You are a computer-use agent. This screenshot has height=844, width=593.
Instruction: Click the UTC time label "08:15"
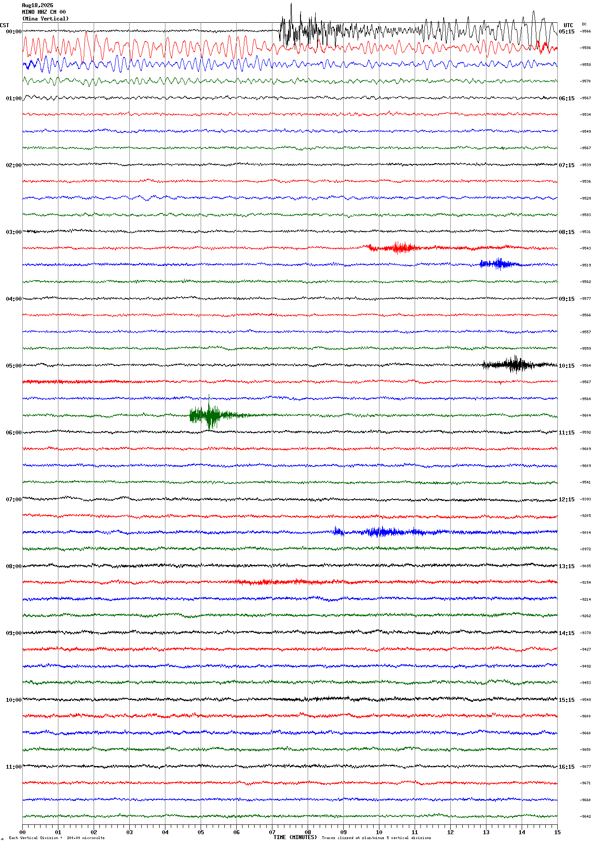tap(567, 232)
